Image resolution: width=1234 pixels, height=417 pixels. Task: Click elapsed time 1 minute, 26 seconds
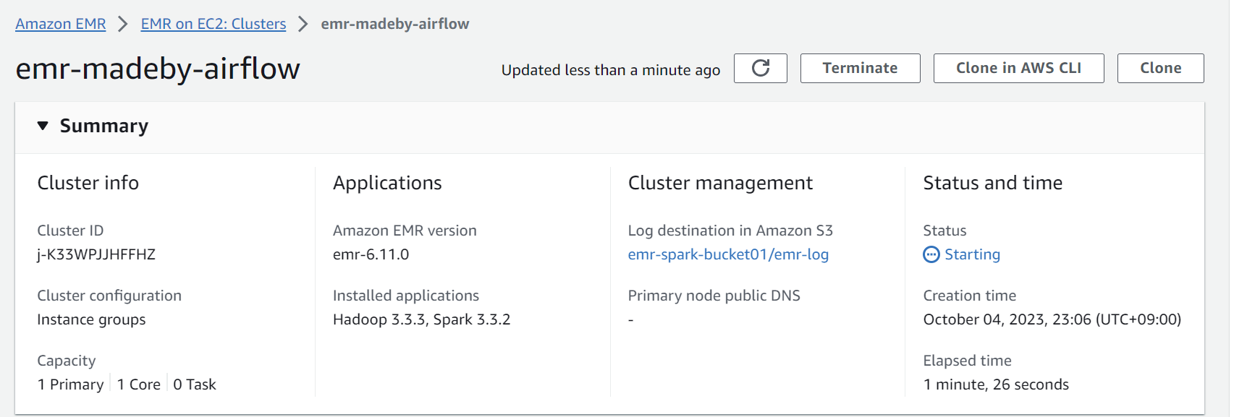tap(996, 384)
